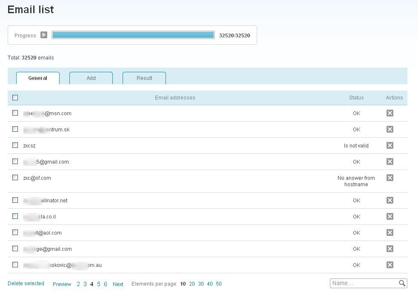Screen dimensions: 418x295
Task: Click the search magnifier icon
Action: tap(402, 284)
